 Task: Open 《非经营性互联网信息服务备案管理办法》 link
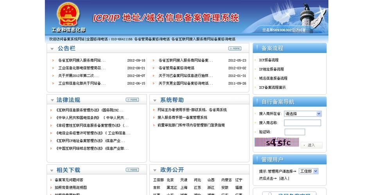click(91, 125)
